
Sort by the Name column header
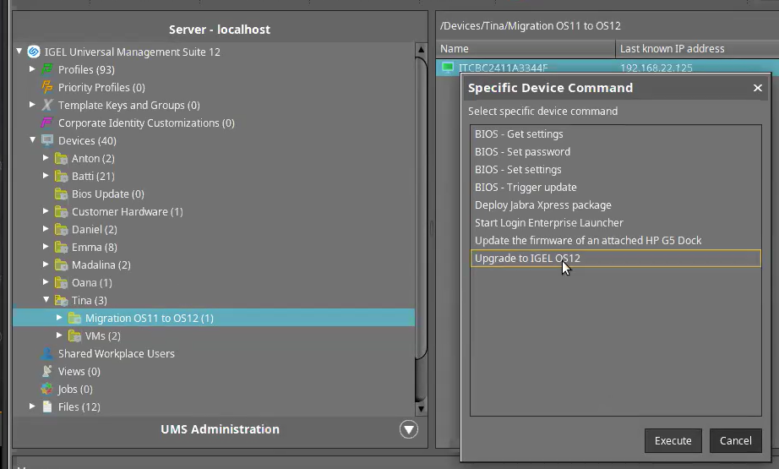coord(526,49)
